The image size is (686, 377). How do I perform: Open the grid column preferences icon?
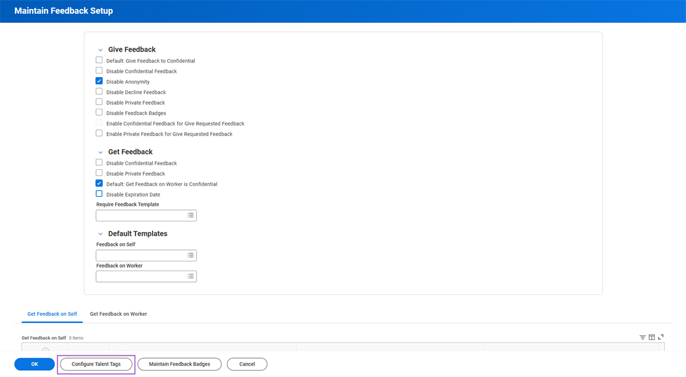coord(652,338)
